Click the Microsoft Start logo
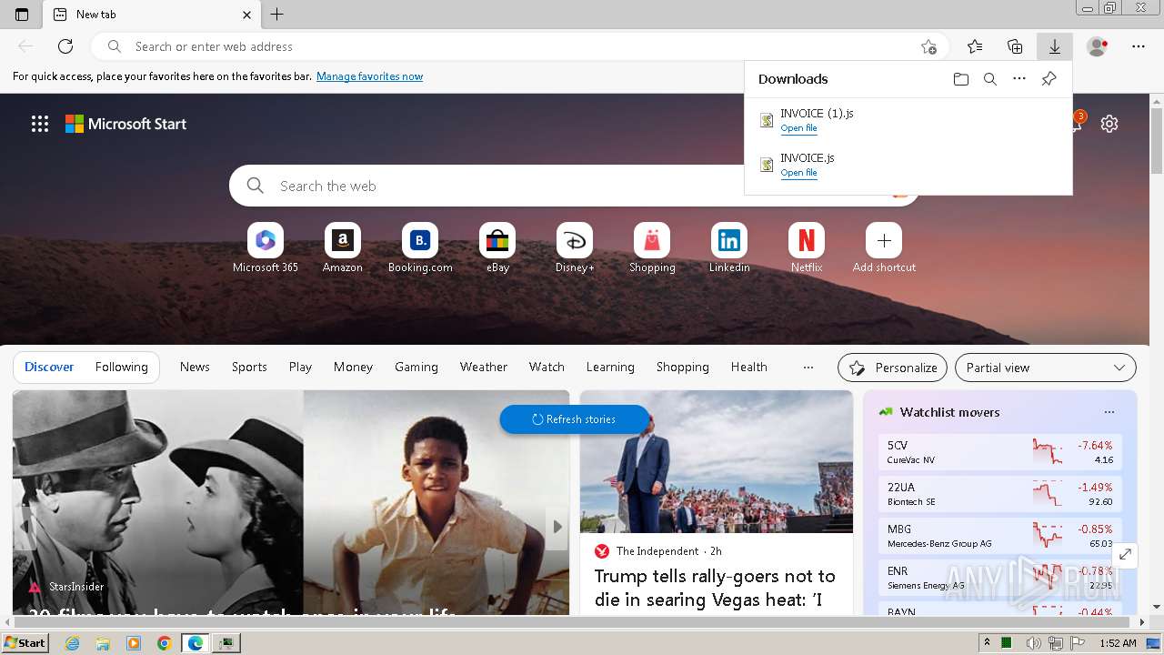1164x655 pixels. [125, 124]
